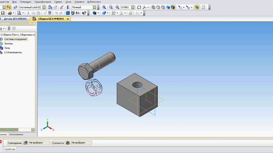The width and height of the screenshot is (273, 153).
Task: Click the context help arrow-question icon
Action: (84, 13)
